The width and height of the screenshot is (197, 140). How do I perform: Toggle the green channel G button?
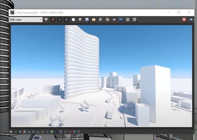tap(60, 20)
